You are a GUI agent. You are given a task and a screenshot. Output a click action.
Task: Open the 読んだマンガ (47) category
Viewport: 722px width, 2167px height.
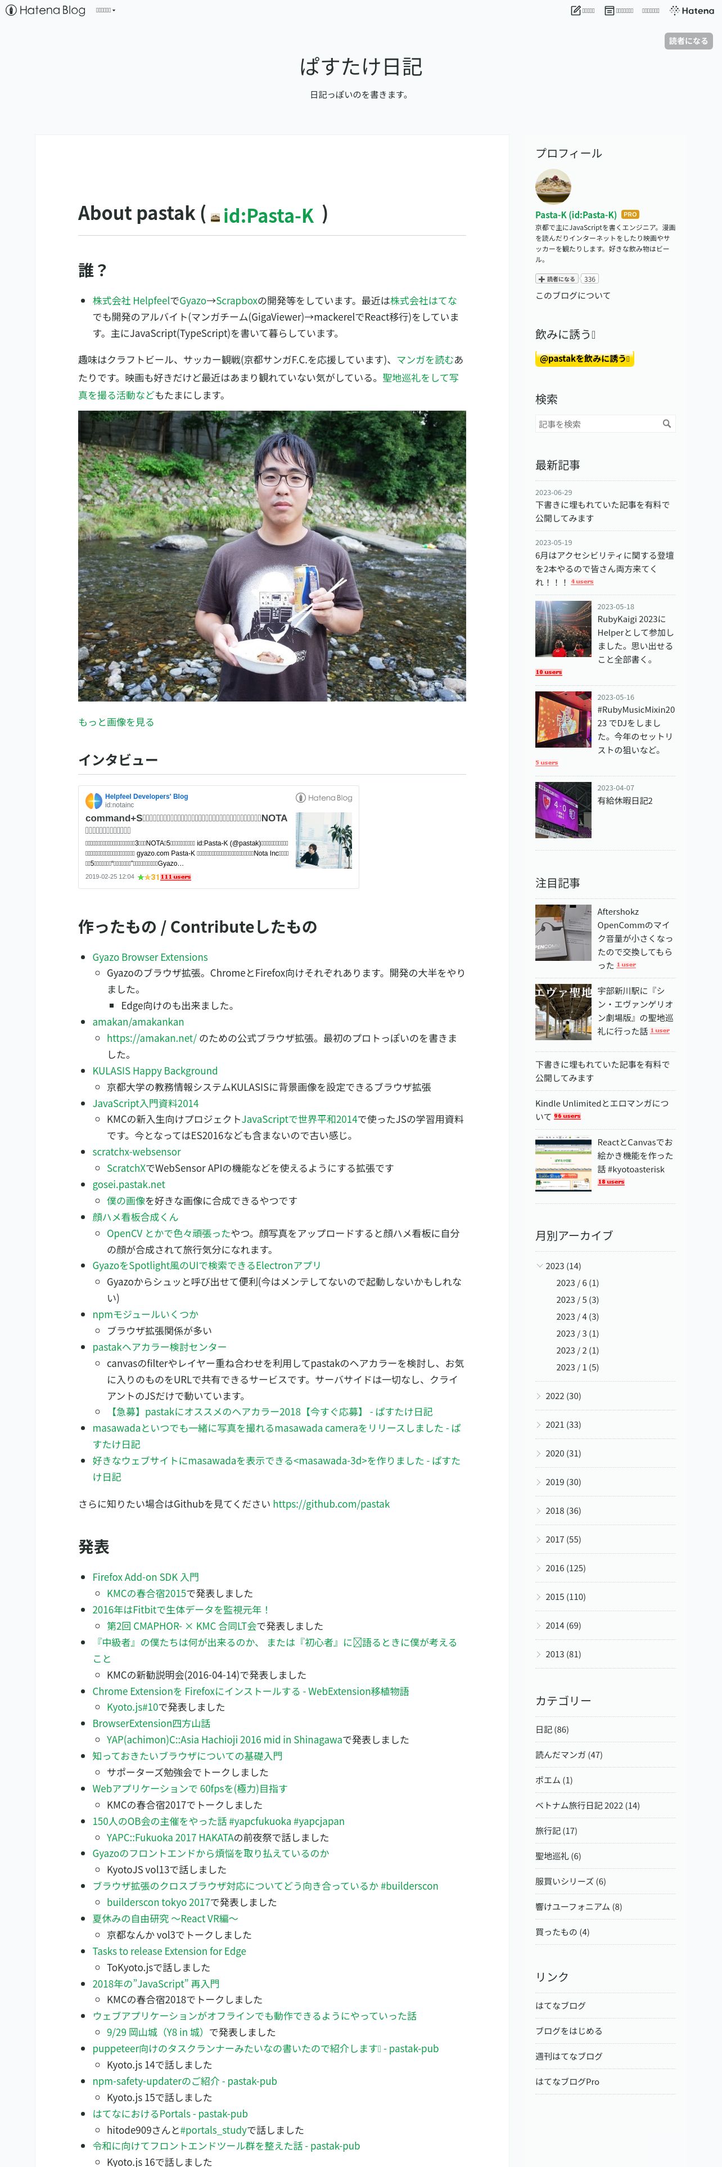click(568, 1754)
